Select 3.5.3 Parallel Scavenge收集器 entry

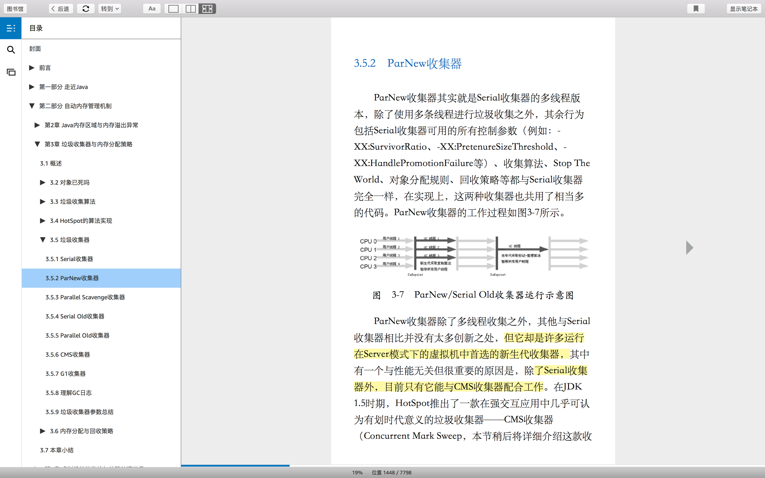[x=85, y=297]
